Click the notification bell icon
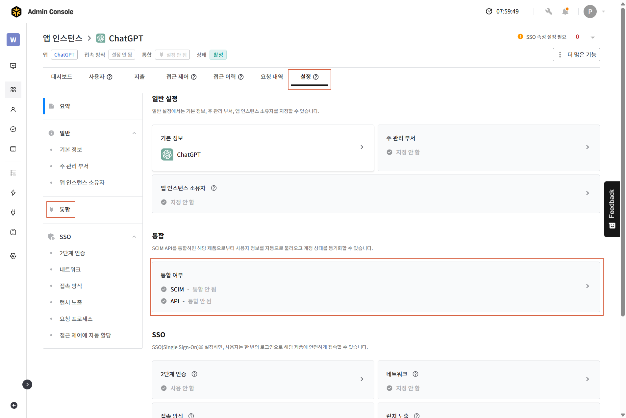This screenshot has height=418, width=626. pos(565,12)
